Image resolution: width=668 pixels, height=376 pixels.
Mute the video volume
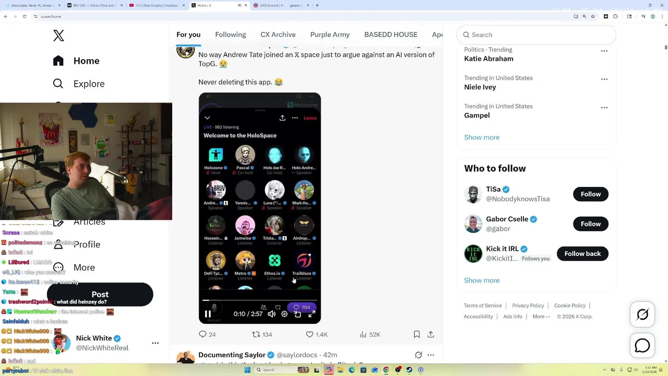click(x=271, y=314)
